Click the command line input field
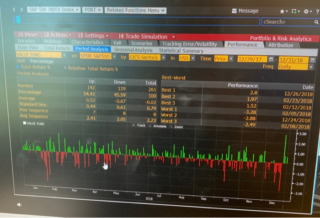Screen dimensions: 320x218 tap(136, 21)
